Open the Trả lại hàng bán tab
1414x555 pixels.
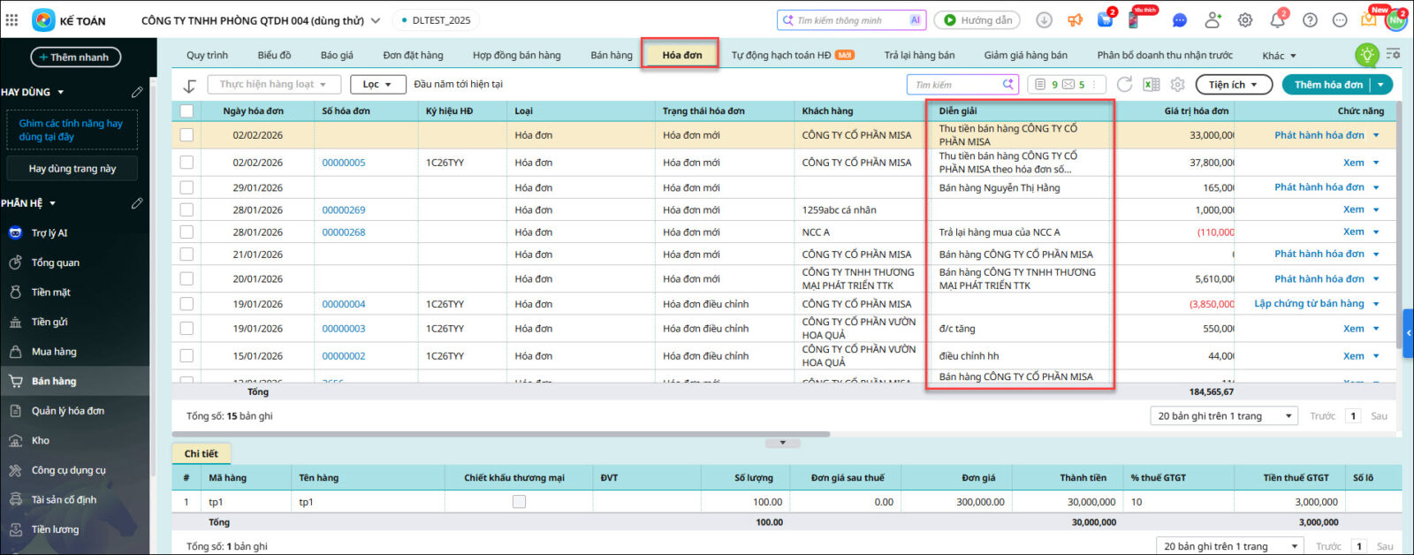coord(919,55)
